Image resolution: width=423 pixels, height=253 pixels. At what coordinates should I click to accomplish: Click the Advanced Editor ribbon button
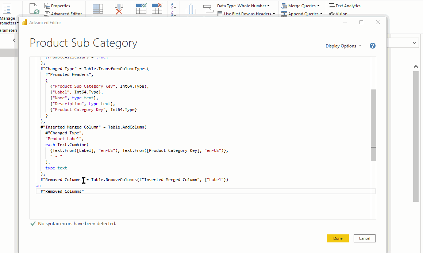63,14
